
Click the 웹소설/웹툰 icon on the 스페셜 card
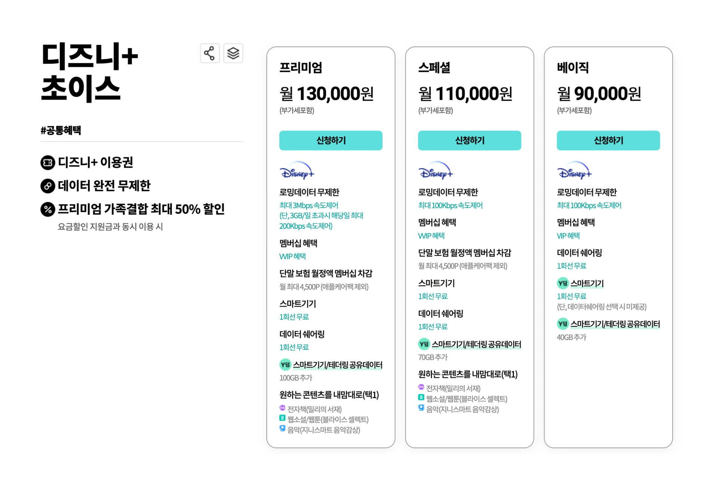420,397
